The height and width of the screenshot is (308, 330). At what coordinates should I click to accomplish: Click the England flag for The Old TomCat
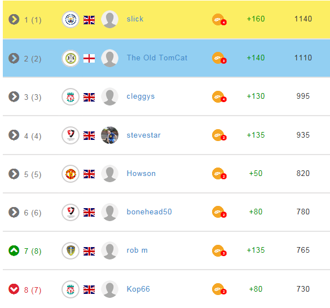click(x=89, y=58)
